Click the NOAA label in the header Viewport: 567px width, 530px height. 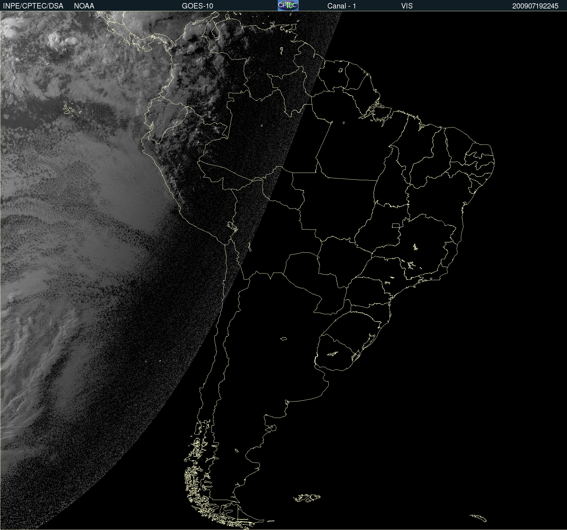point(84,6)
